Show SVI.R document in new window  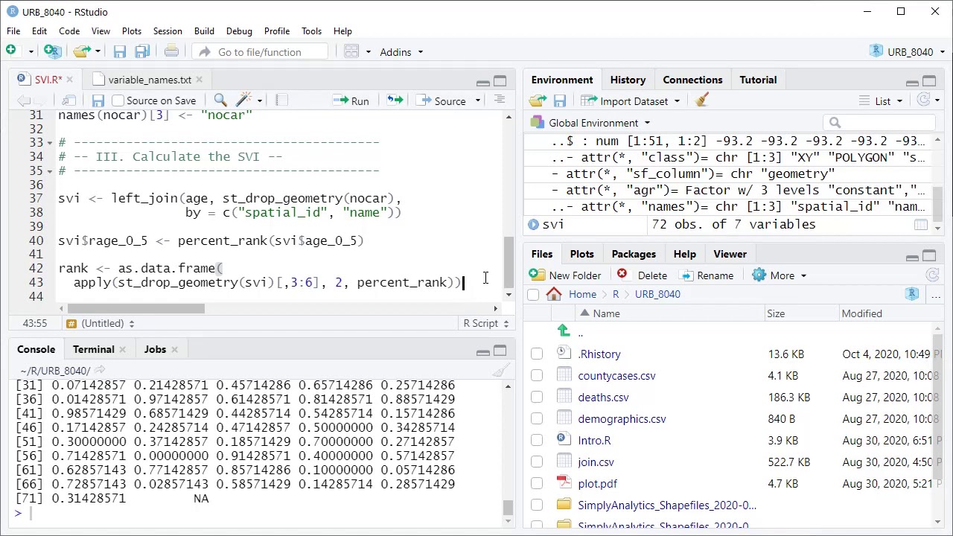(x=68, y=100)
